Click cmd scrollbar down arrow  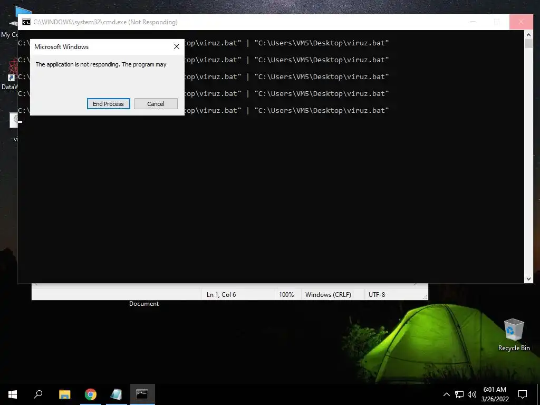(528, 279)
